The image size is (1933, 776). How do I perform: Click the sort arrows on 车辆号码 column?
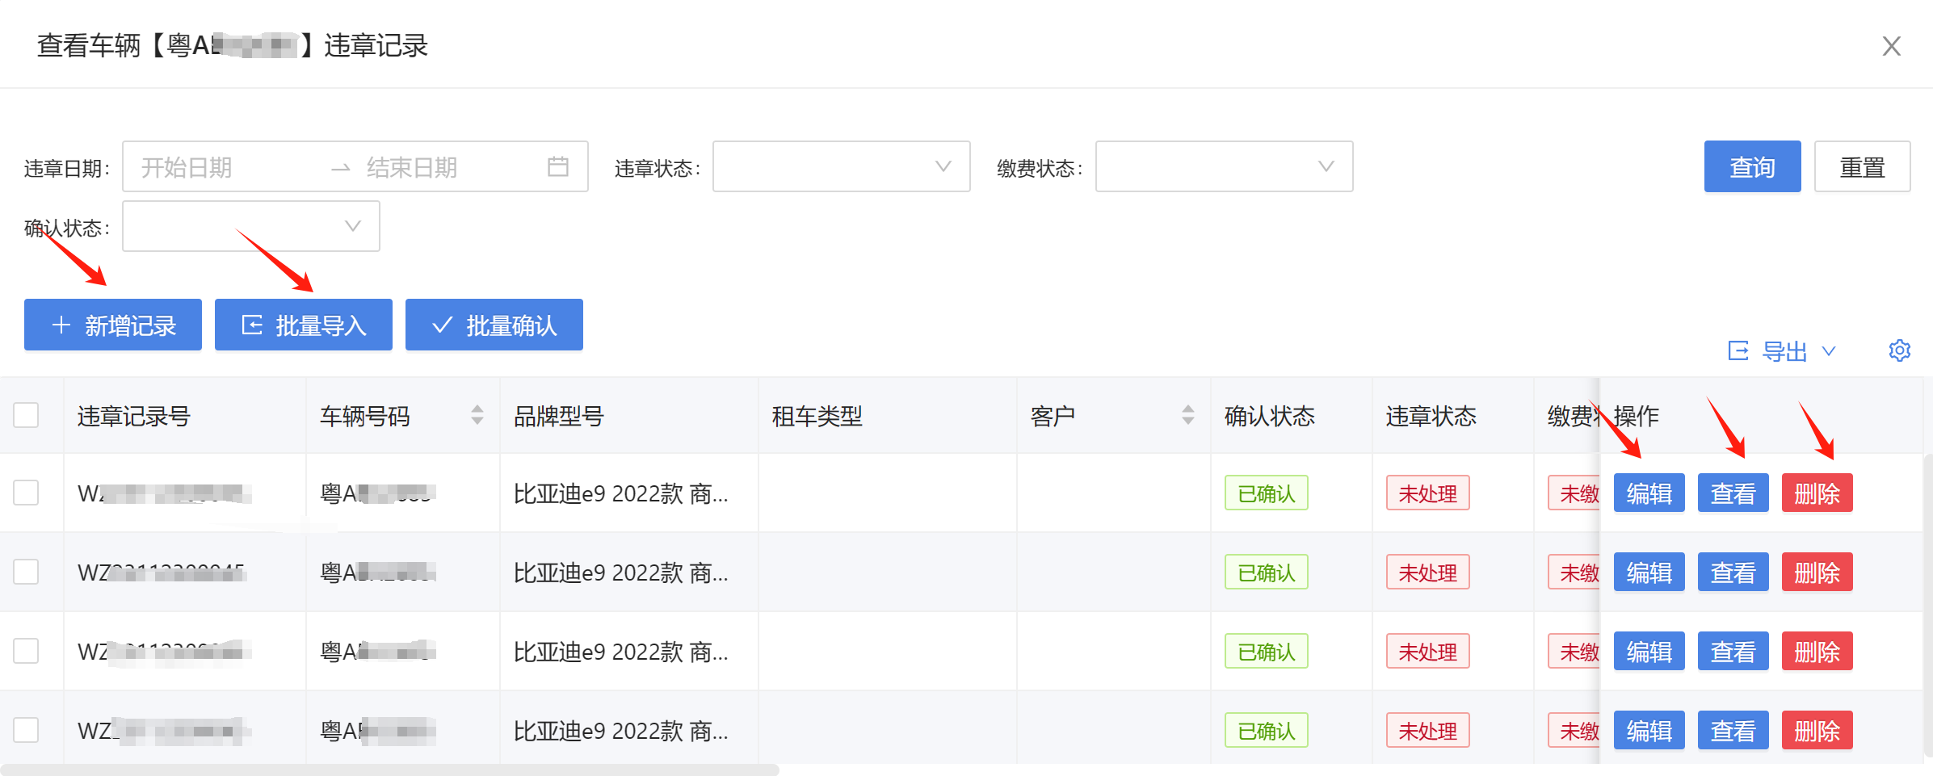point(477,415)
